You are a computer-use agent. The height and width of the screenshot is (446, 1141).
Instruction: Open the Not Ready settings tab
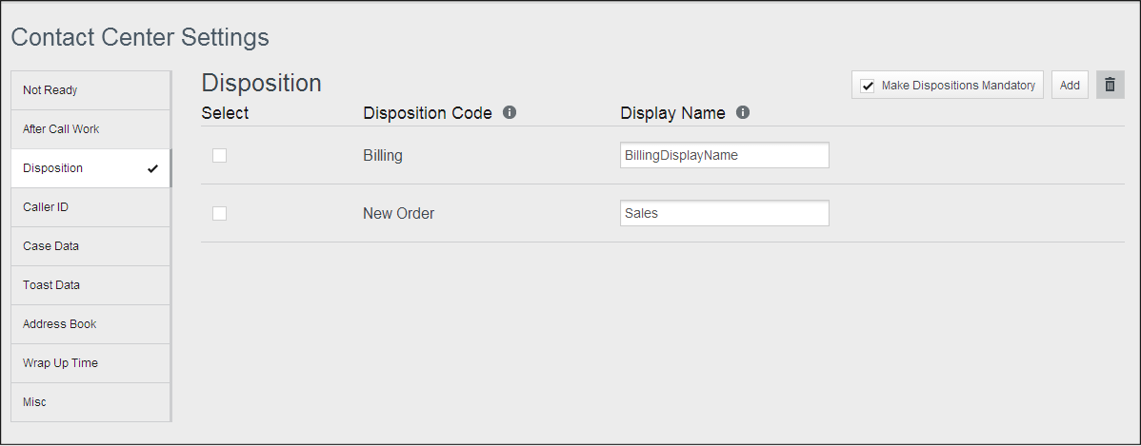point(90,90)
